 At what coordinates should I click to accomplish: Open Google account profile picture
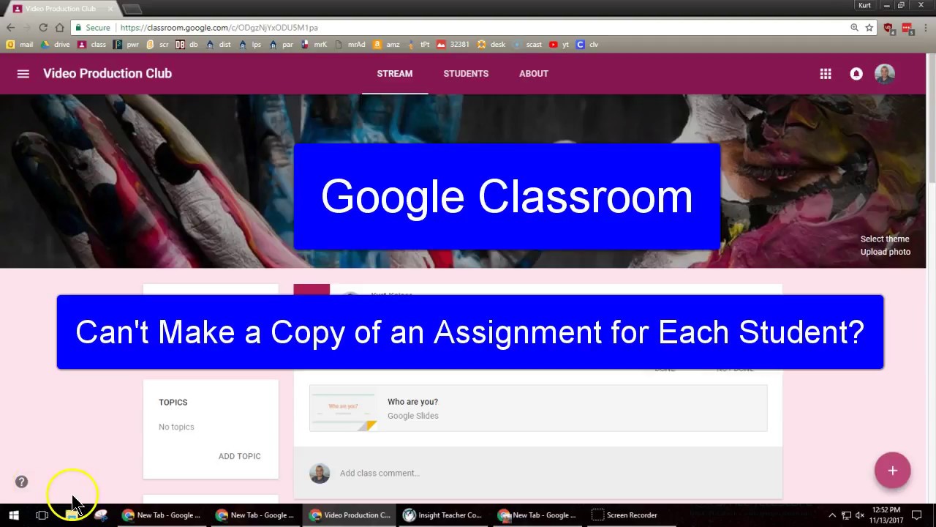point(885,73)
